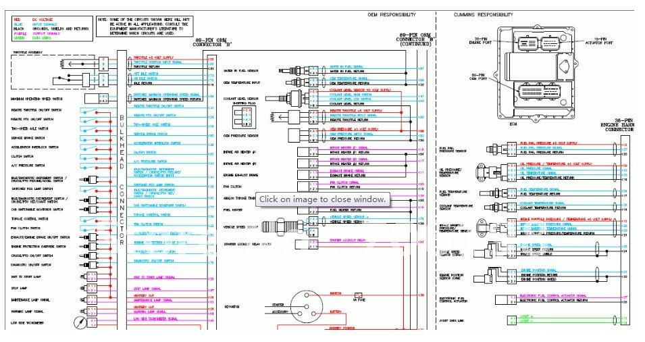This screenshot has width=645, height=342.
Task: Click the low side tachometer gauge symbol
Action: coord(81,322)
